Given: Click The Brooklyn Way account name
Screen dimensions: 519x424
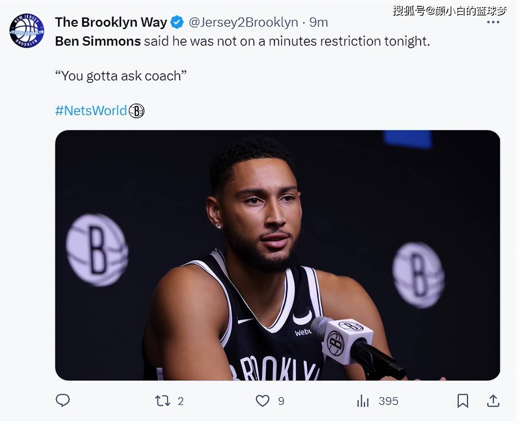Looking at the screenshot, I should pyautogui.click(x=111, y=23).
